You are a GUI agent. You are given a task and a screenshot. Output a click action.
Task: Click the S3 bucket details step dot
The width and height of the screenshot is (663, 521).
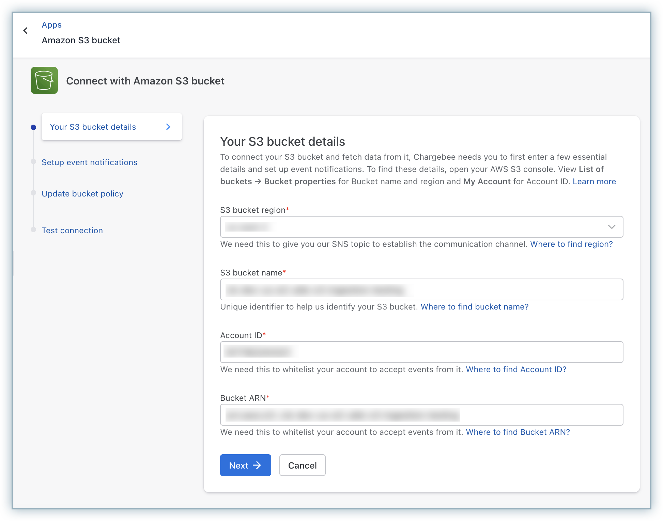[x=33, y=127]
